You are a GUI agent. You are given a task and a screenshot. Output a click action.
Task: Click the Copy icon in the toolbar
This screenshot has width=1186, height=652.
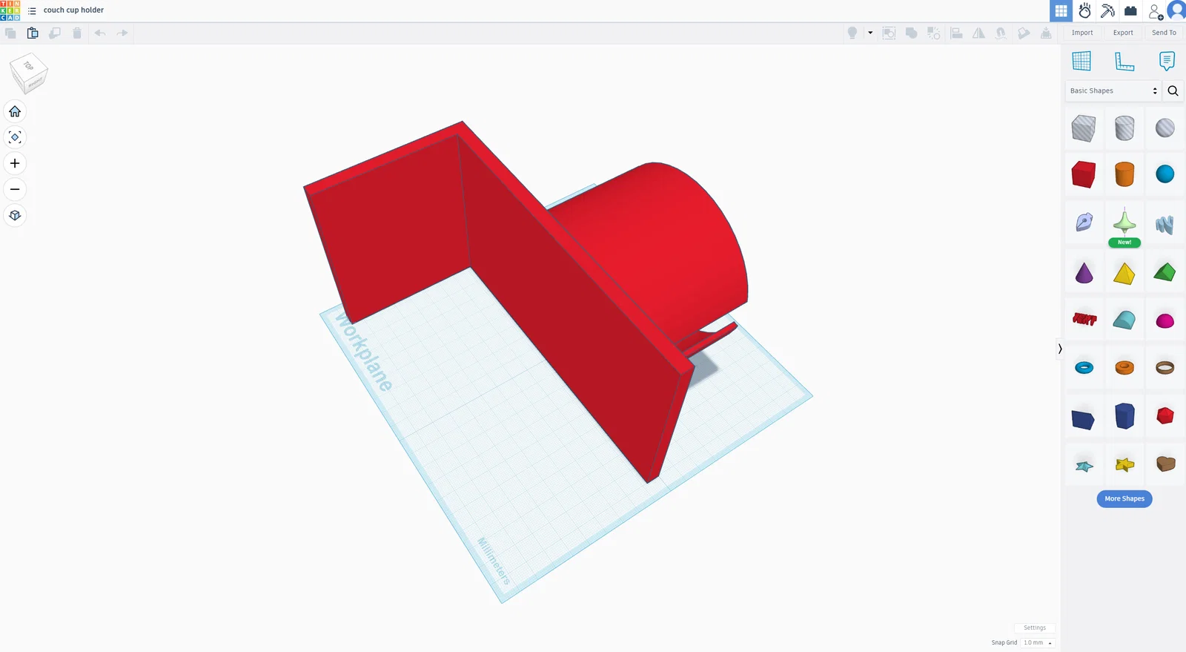(10, 33)
